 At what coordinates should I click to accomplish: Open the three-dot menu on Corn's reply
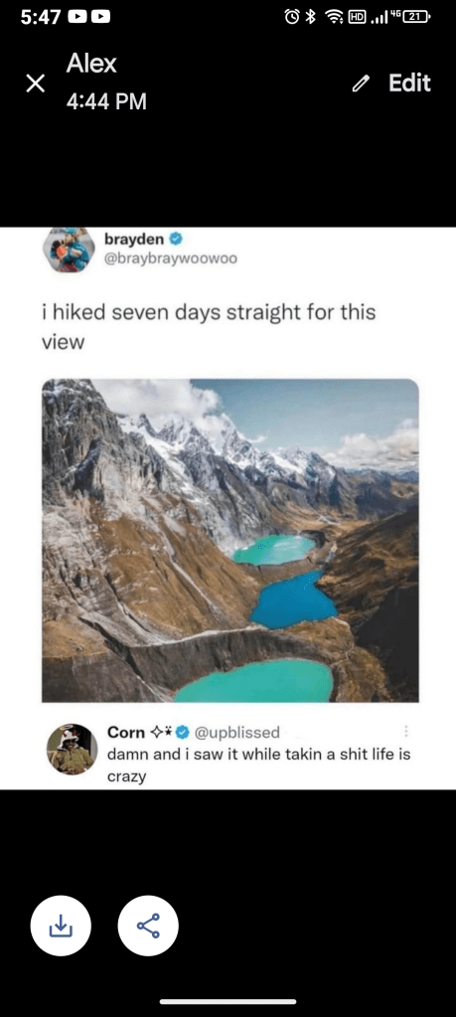[406, 732]
